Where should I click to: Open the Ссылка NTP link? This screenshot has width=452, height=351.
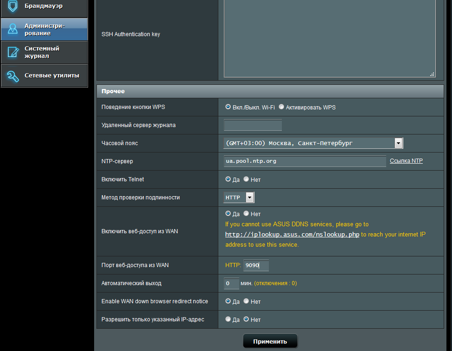(406, 161)
